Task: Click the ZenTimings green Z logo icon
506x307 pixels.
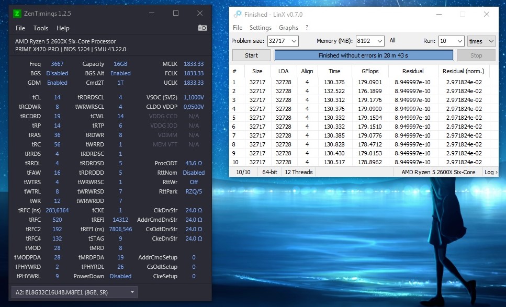Action: (17, 14)
